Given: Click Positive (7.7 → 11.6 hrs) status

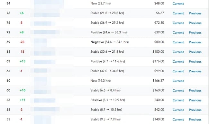Looking at the screenshot, I should coord(108,61).
